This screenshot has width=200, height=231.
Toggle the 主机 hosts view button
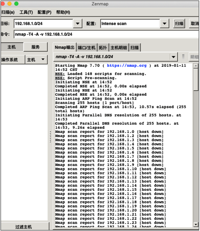coord(12,47)
